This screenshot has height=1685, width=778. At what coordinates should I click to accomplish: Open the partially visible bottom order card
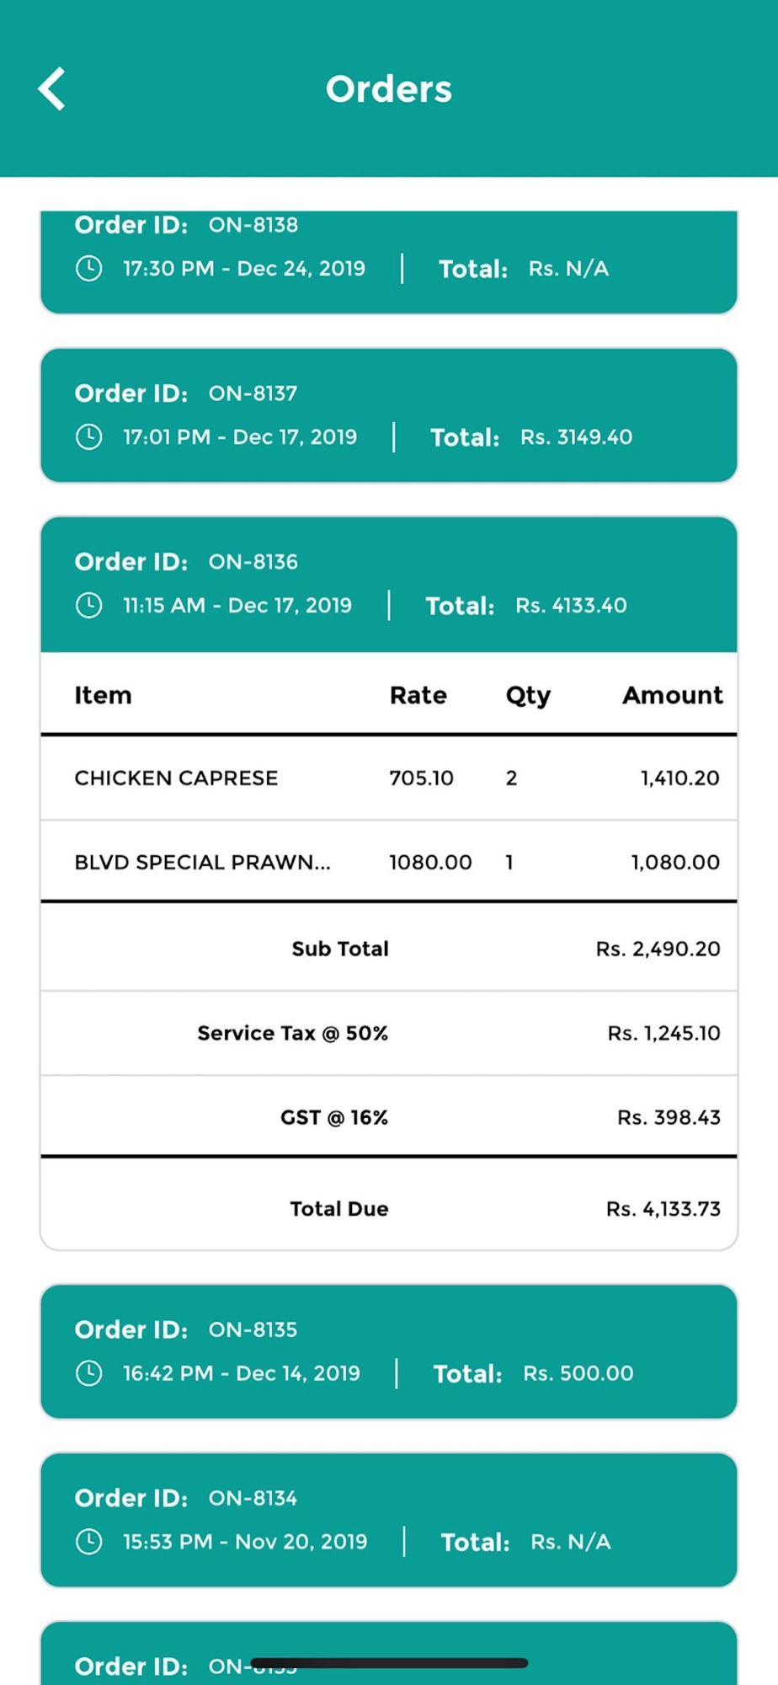(x=389, y=1653)
